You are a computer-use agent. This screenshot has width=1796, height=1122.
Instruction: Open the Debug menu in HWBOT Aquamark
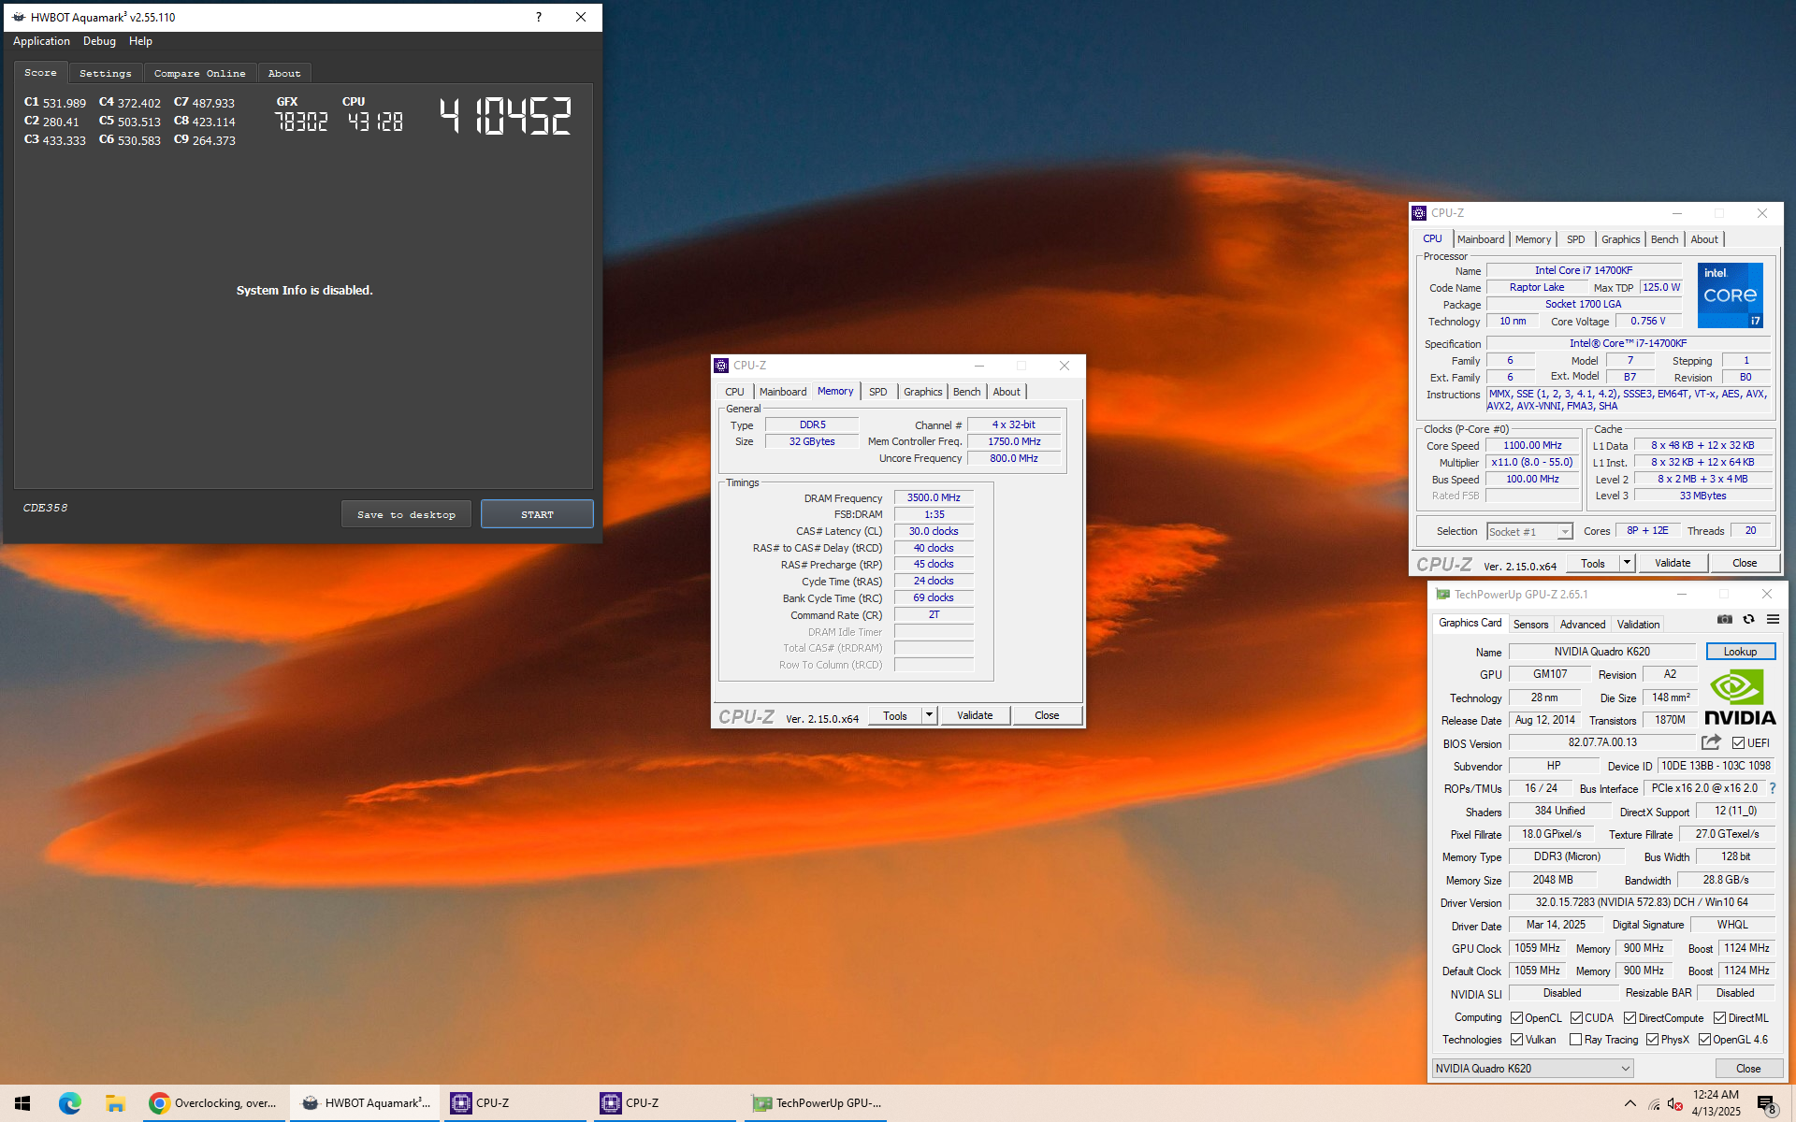click(x=99, y=41)
